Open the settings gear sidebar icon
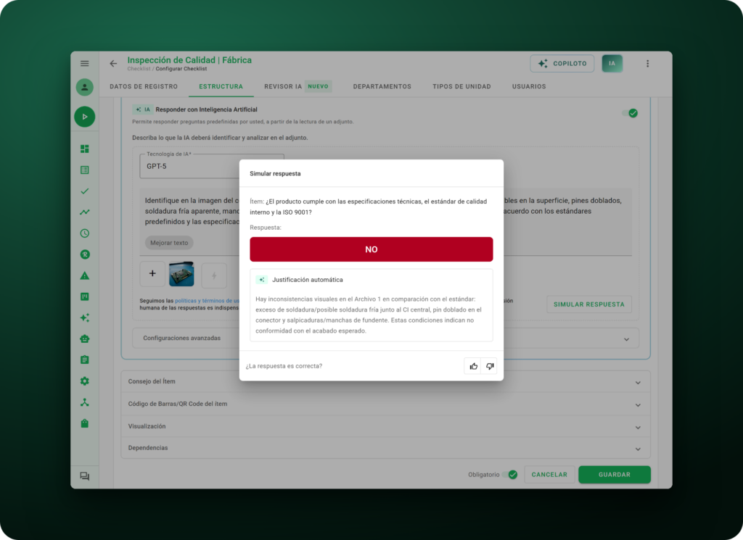The width and height of the screenshot is (743, 540). coord(85,381)
